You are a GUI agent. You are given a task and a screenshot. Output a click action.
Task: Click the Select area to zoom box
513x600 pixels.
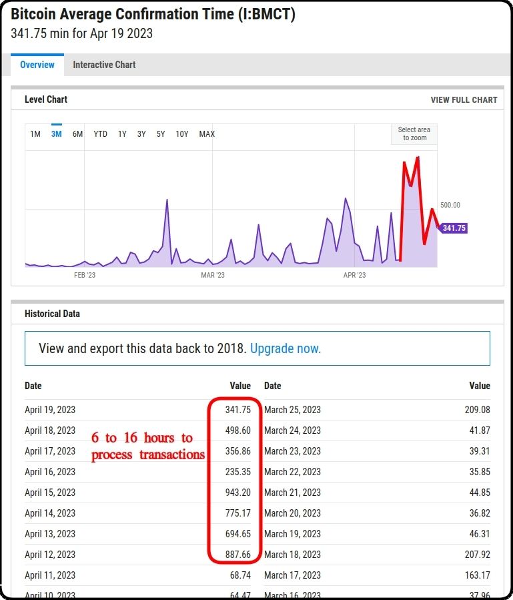point(414,134)
